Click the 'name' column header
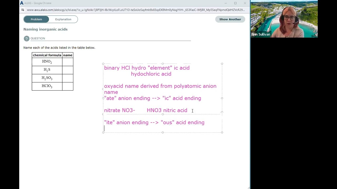The width and height of the screenshot is (337, 189). (68, 55)
